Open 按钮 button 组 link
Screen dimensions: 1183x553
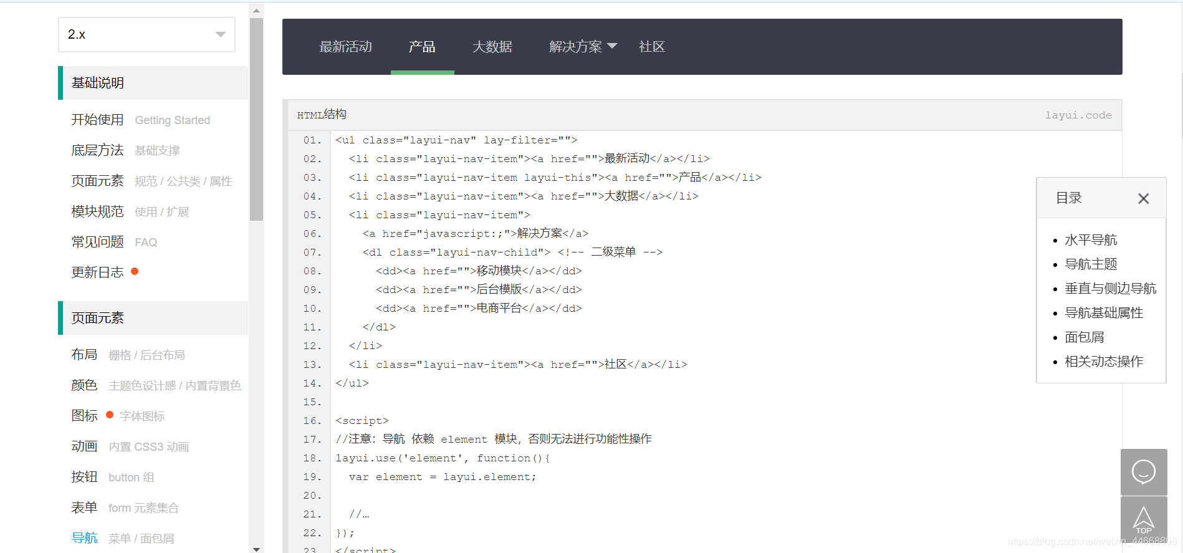[x=112, y=477]
